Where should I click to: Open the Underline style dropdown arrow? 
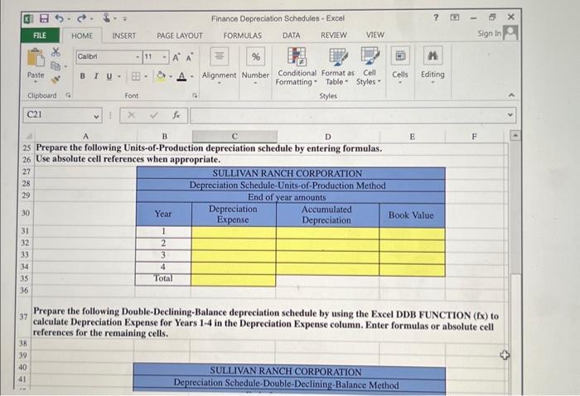pos(119,77)
